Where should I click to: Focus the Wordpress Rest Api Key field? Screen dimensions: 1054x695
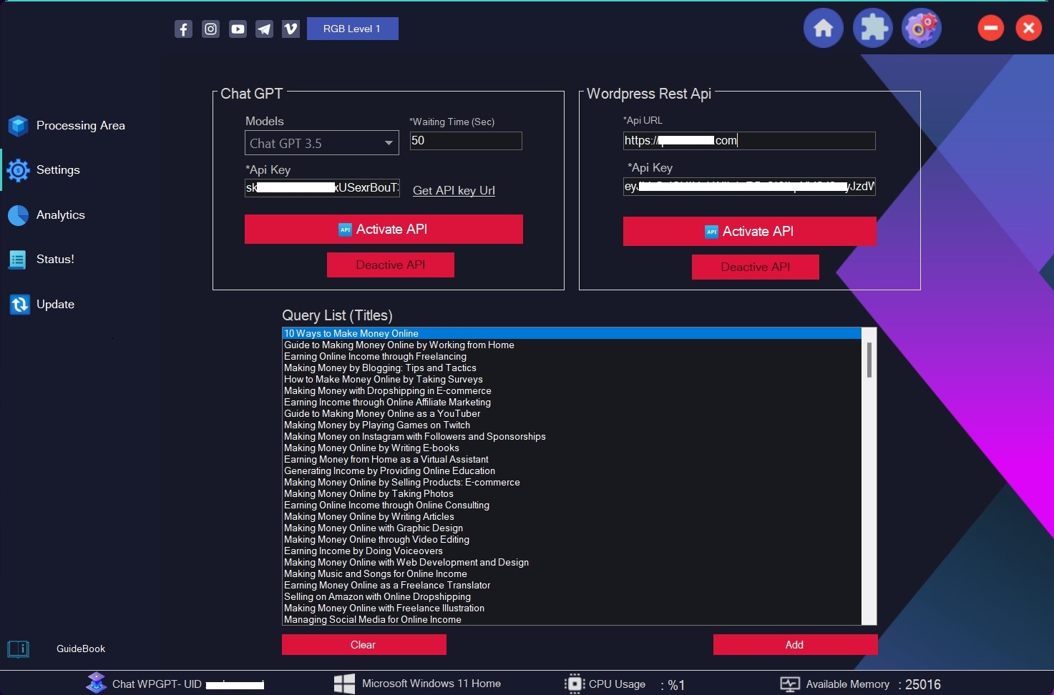[x=749, y=187]
